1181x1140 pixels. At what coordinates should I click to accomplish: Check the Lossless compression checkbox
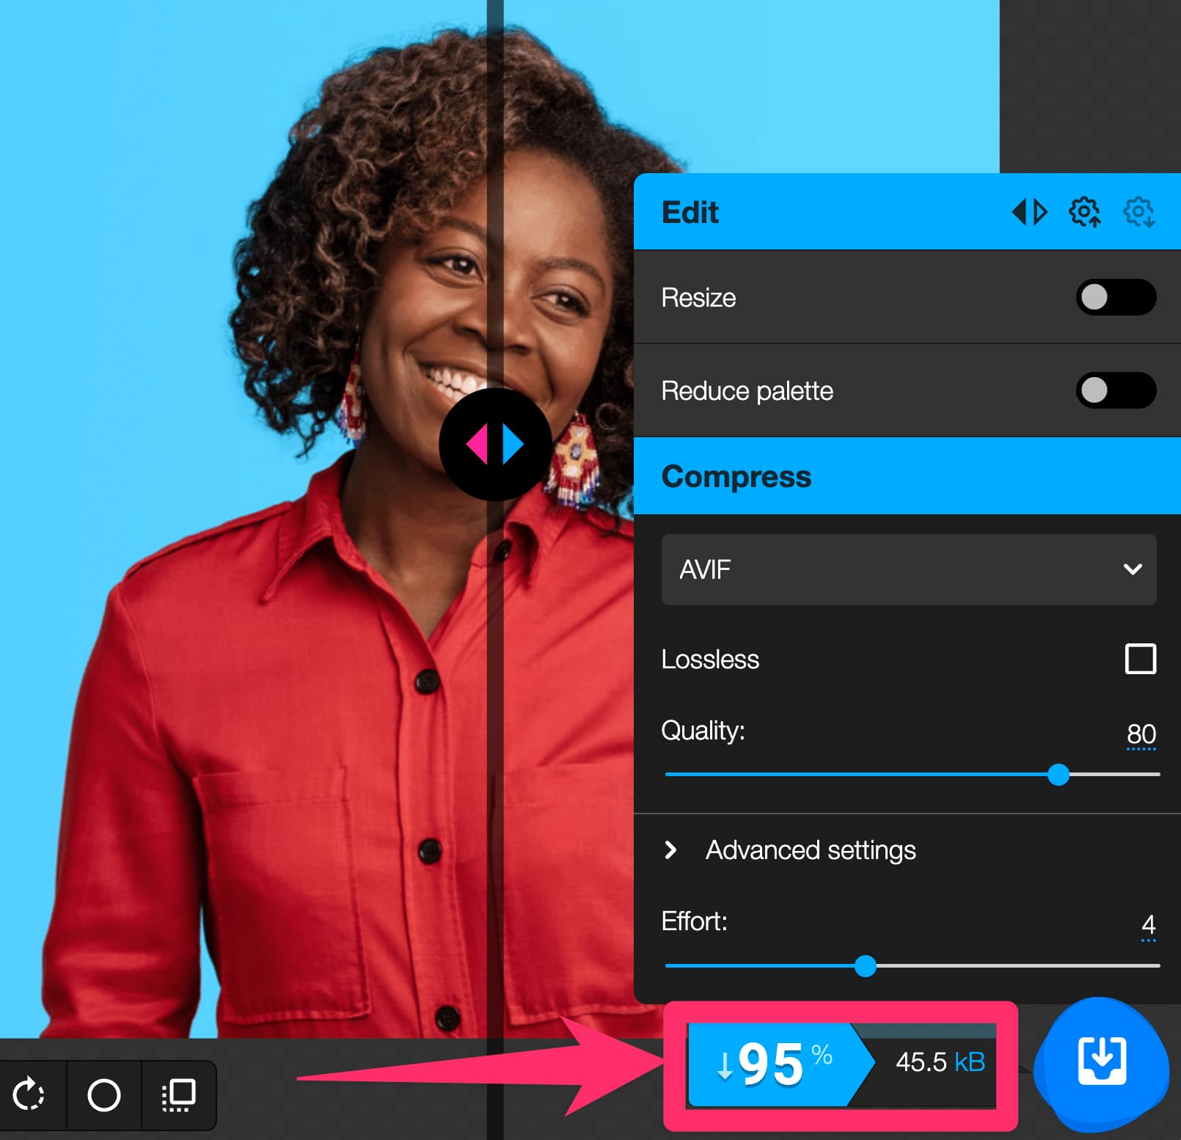1139,659
